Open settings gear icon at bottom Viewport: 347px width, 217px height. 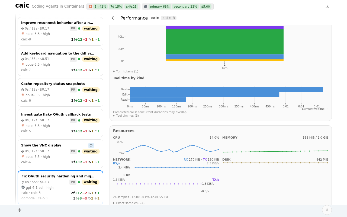[20, 210]
